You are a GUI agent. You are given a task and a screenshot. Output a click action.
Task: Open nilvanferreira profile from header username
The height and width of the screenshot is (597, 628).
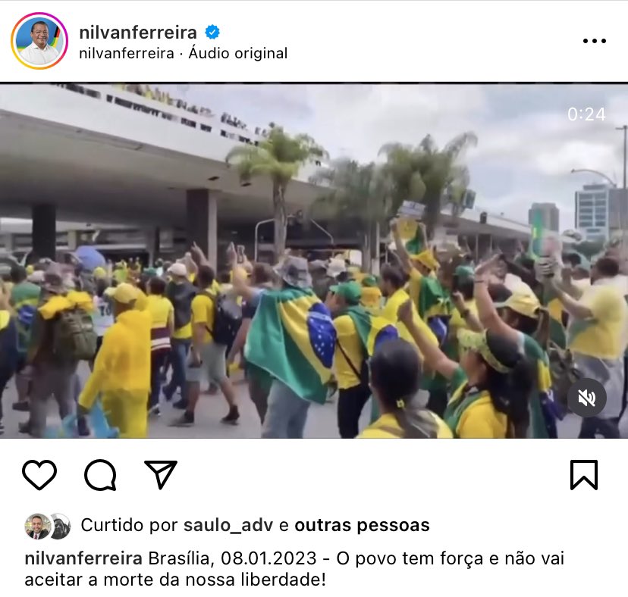coord(138,33)
